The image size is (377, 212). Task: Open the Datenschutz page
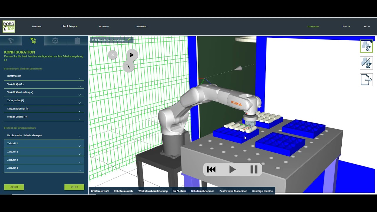tap(141, 26)
